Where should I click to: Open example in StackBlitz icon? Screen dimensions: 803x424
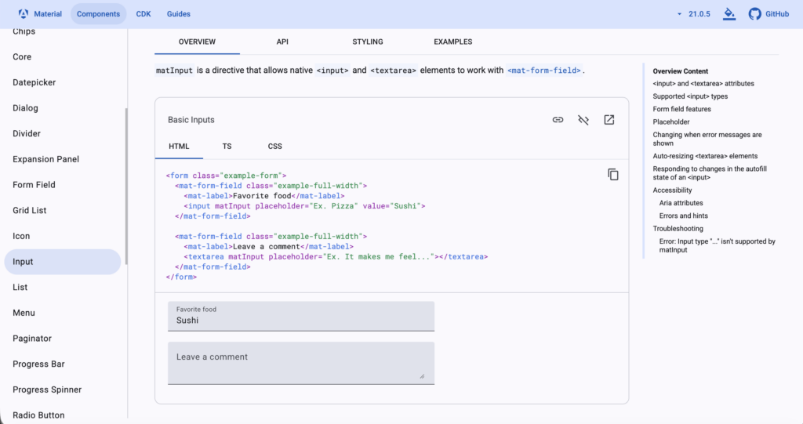[609, 120]
